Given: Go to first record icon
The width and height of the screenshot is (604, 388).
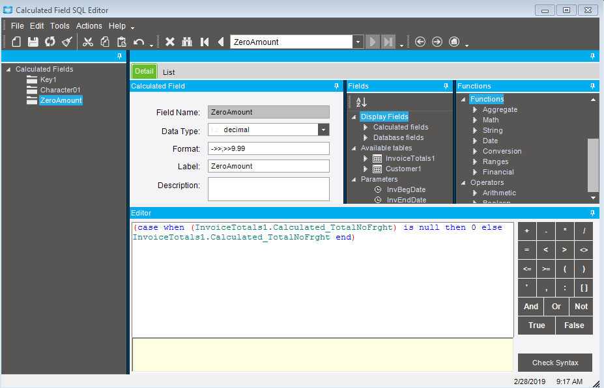Looking at the screenshot, I should [205, 42].
